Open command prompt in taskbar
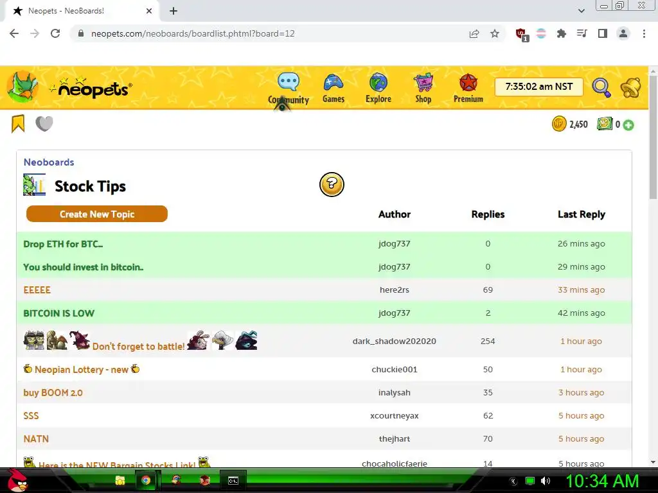This screenshot has width=658, height=493. click(233, 481)
